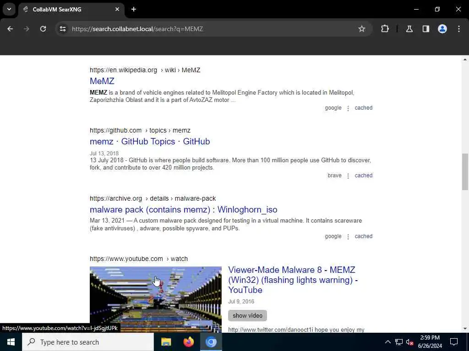Image resolution: width=469 pixels, height=351 pixels.
Task: Click the show video button
Action: (247, 315)
